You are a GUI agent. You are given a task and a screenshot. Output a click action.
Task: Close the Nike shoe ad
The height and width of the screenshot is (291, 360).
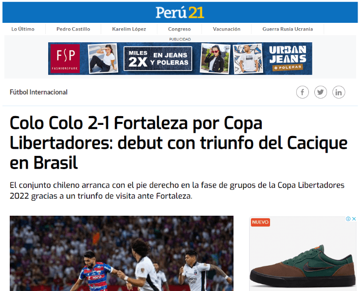click(354, 219)
